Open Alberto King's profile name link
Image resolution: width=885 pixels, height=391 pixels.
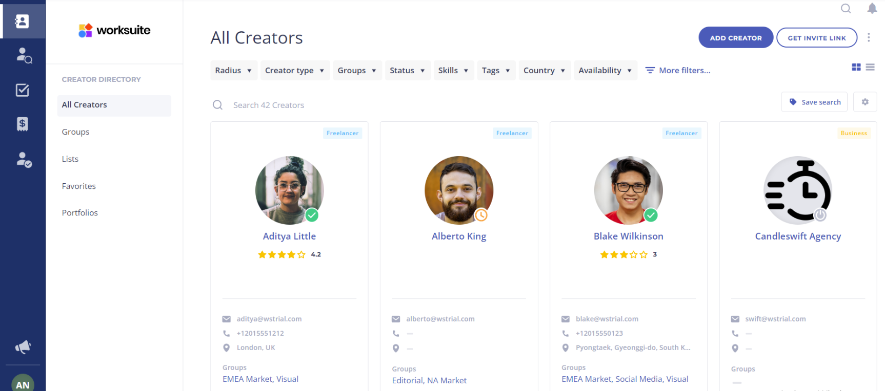click(459, 236)
